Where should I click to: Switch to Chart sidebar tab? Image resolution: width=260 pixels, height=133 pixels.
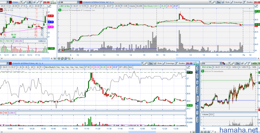[197, 99]
